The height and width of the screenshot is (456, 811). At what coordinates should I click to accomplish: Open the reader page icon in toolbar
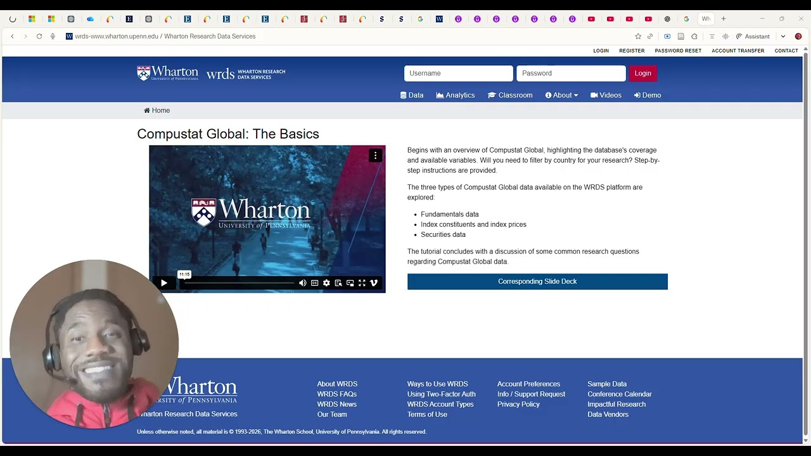click(x=681, y=37)
